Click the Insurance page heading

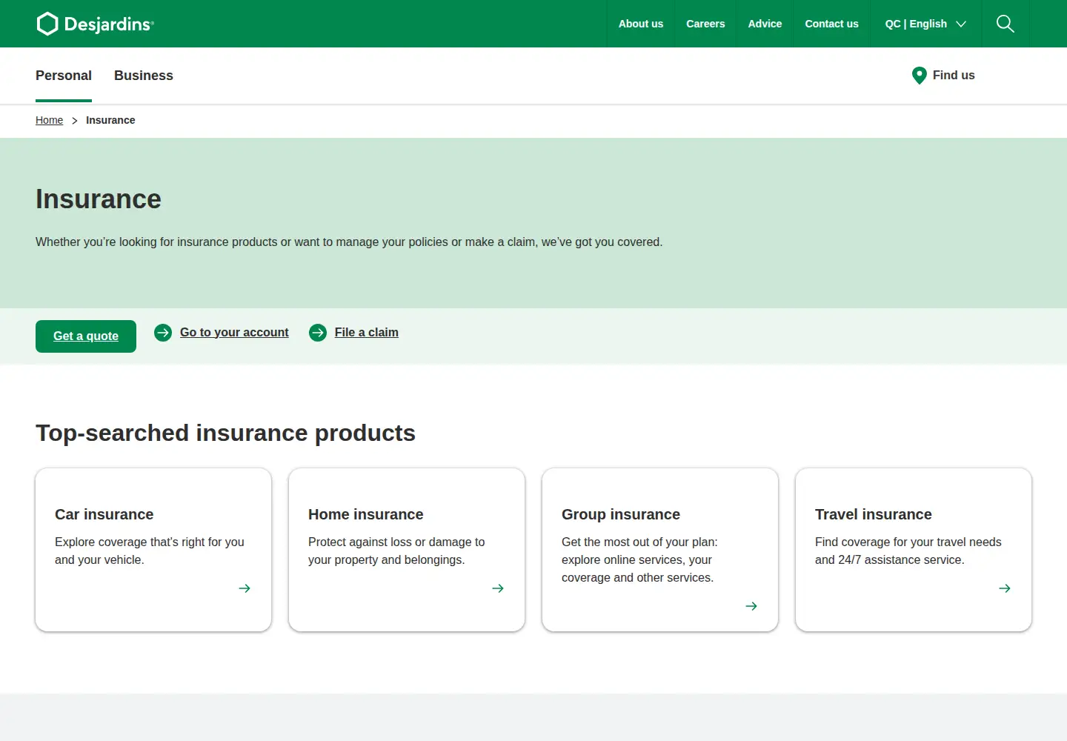99,199
